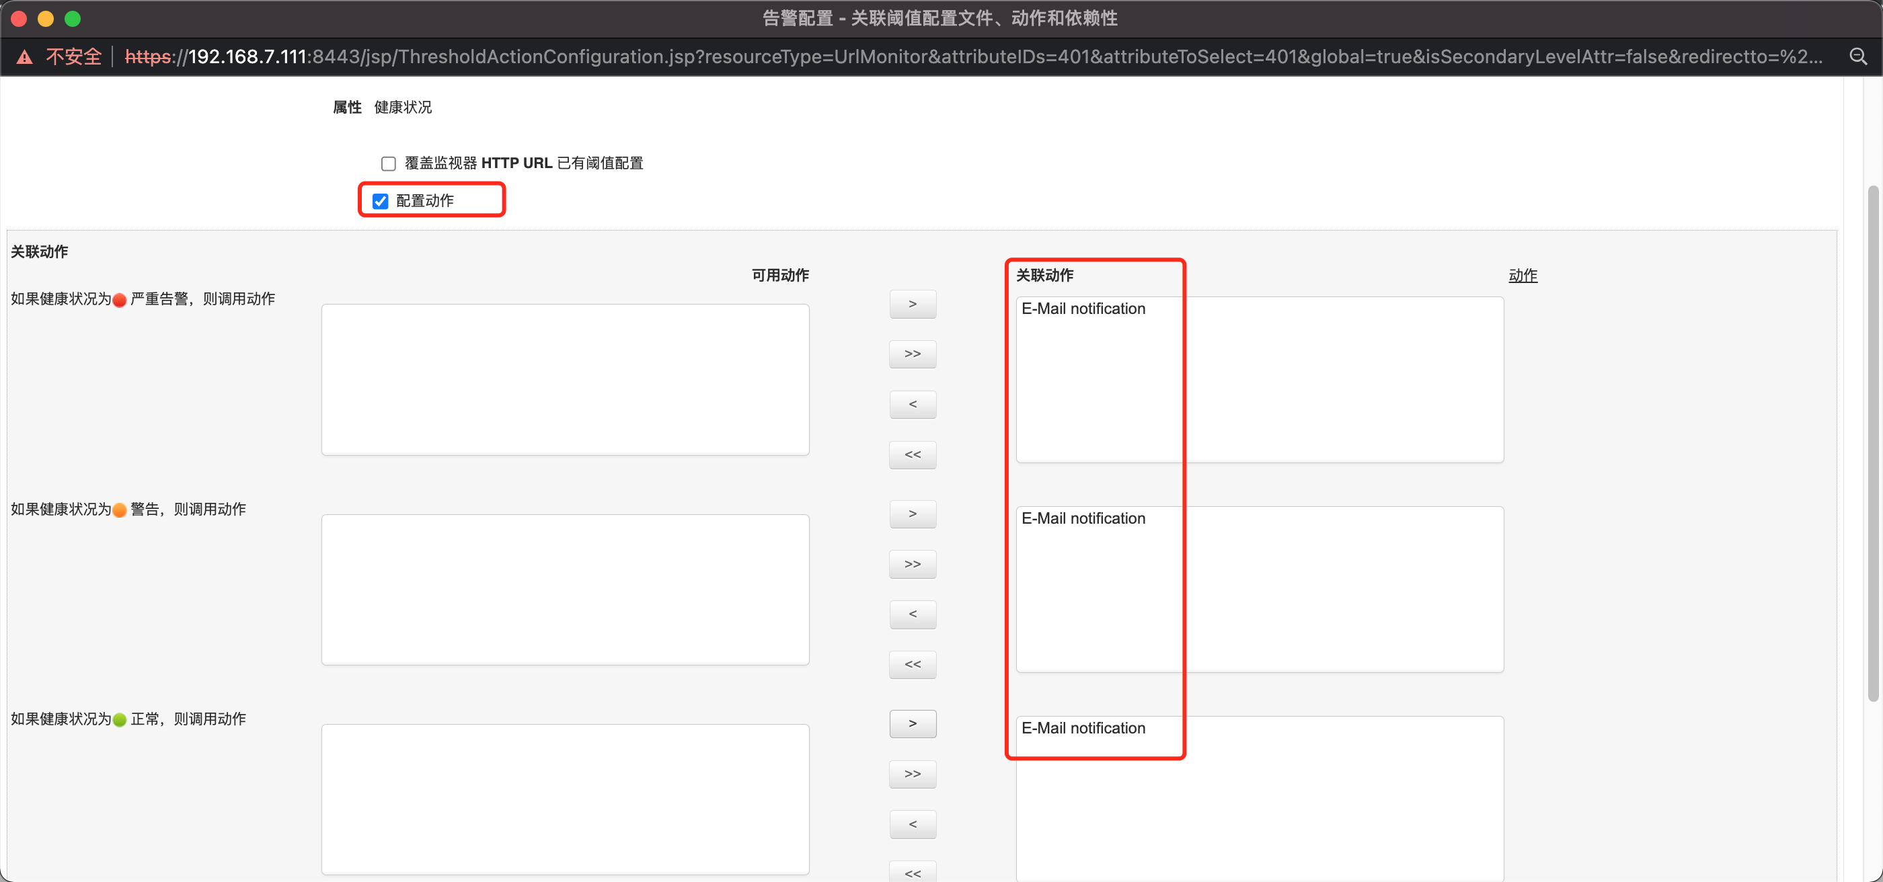
Task: Open the 动作 link
Action: click(1523, 276)
